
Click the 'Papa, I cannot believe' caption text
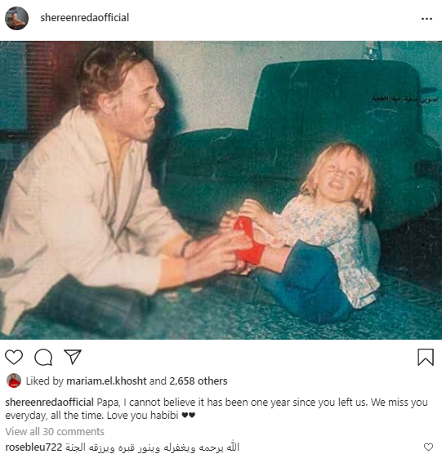click(217, 409)
